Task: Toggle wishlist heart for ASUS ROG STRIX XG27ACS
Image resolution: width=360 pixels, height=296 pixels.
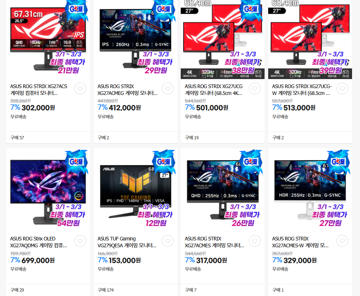Action: coord(80,88)
